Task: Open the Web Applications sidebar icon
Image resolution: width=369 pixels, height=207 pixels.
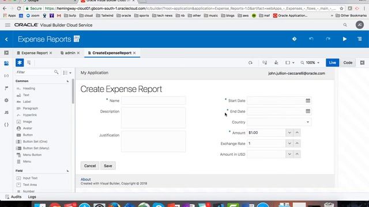Action: coord(6,63)
